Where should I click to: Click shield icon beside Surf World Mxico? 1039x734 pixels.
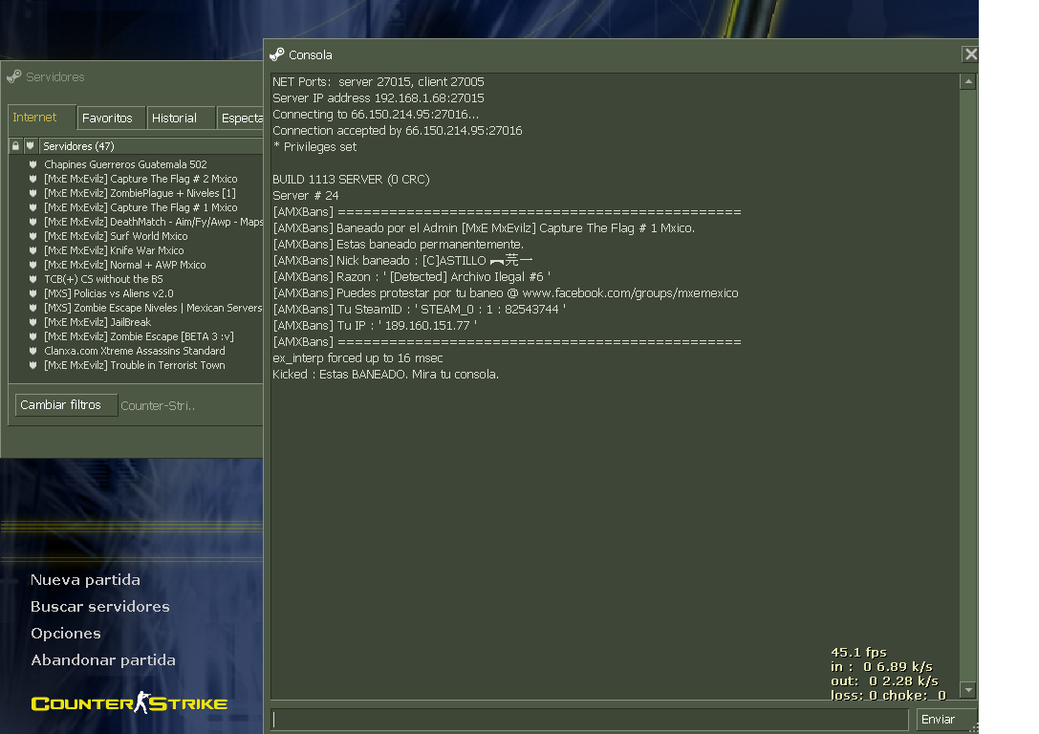click(x=33, y=236)
